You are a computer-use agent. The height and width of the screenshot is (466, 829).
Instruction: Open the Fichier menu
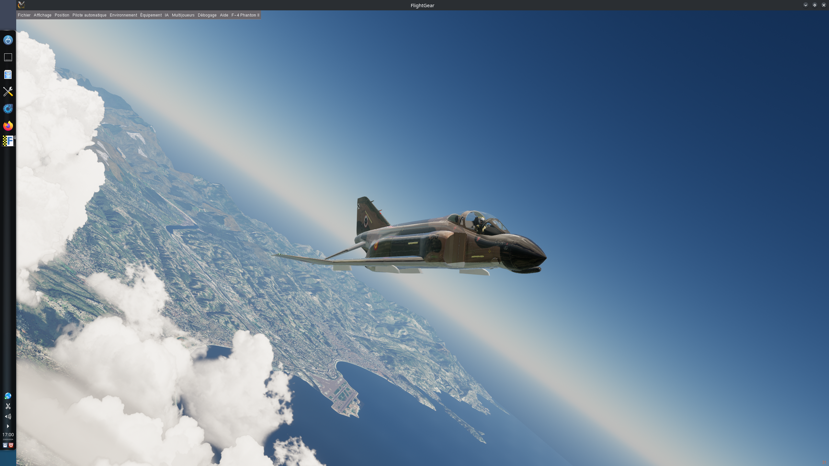point(24,15)
